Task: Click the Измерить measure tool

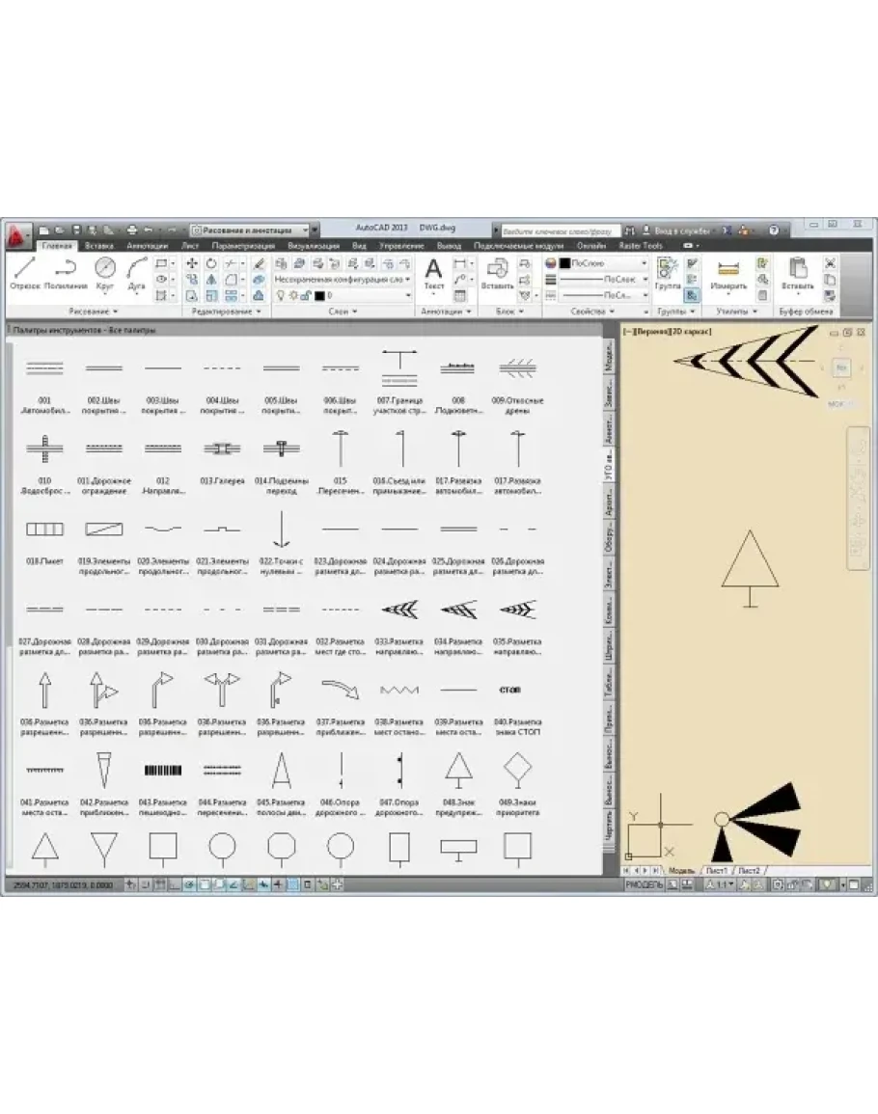Action: pyautogui.click(x=728, y=273)
